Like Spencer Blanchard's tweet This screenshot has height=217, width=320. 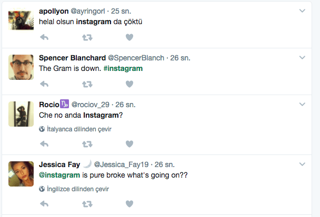click(x=129, y=84)
